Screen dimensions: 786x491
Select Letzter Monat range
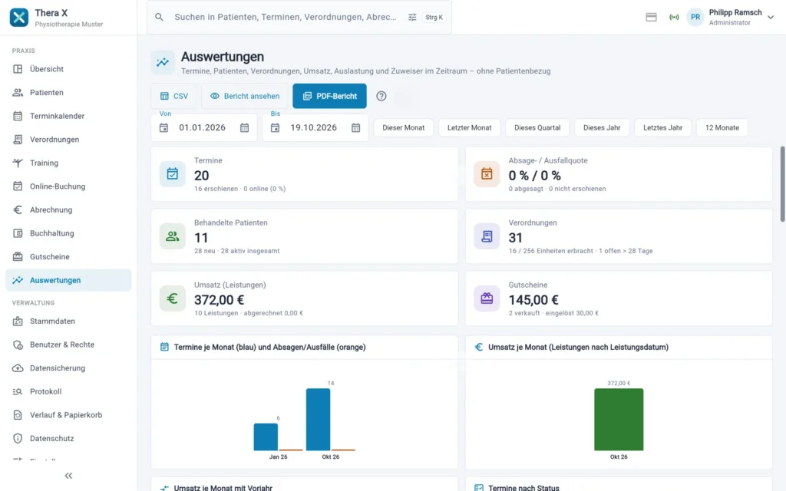tap(469, 128)
